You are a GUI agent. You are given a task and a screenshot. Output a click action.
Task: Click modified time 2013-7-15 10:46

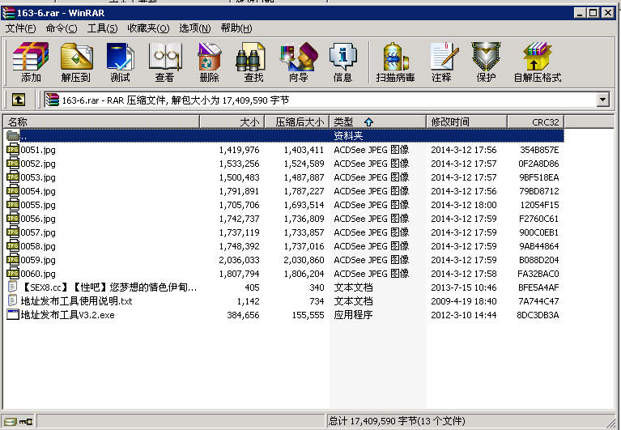(463, 287)
